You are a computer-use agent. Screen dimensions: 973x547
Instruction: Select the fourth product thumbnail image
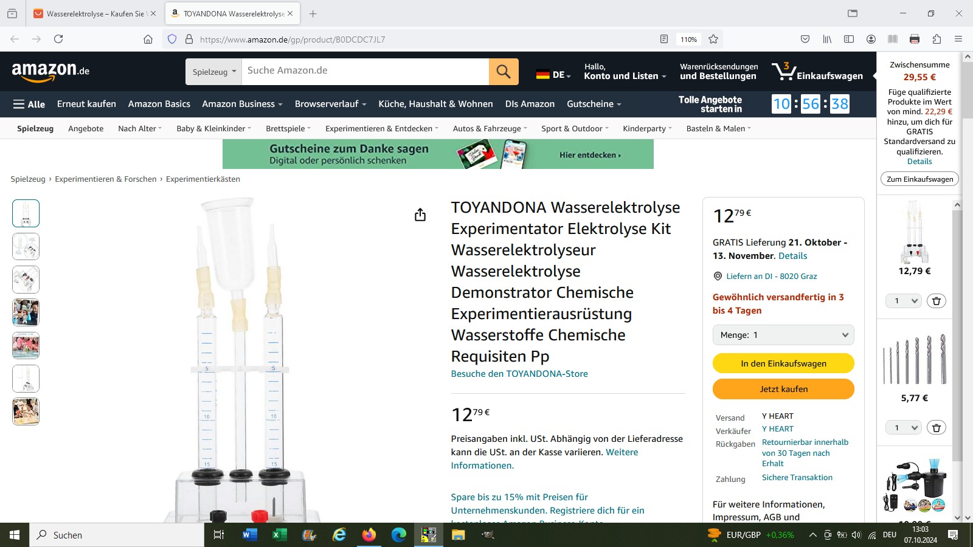26,312
